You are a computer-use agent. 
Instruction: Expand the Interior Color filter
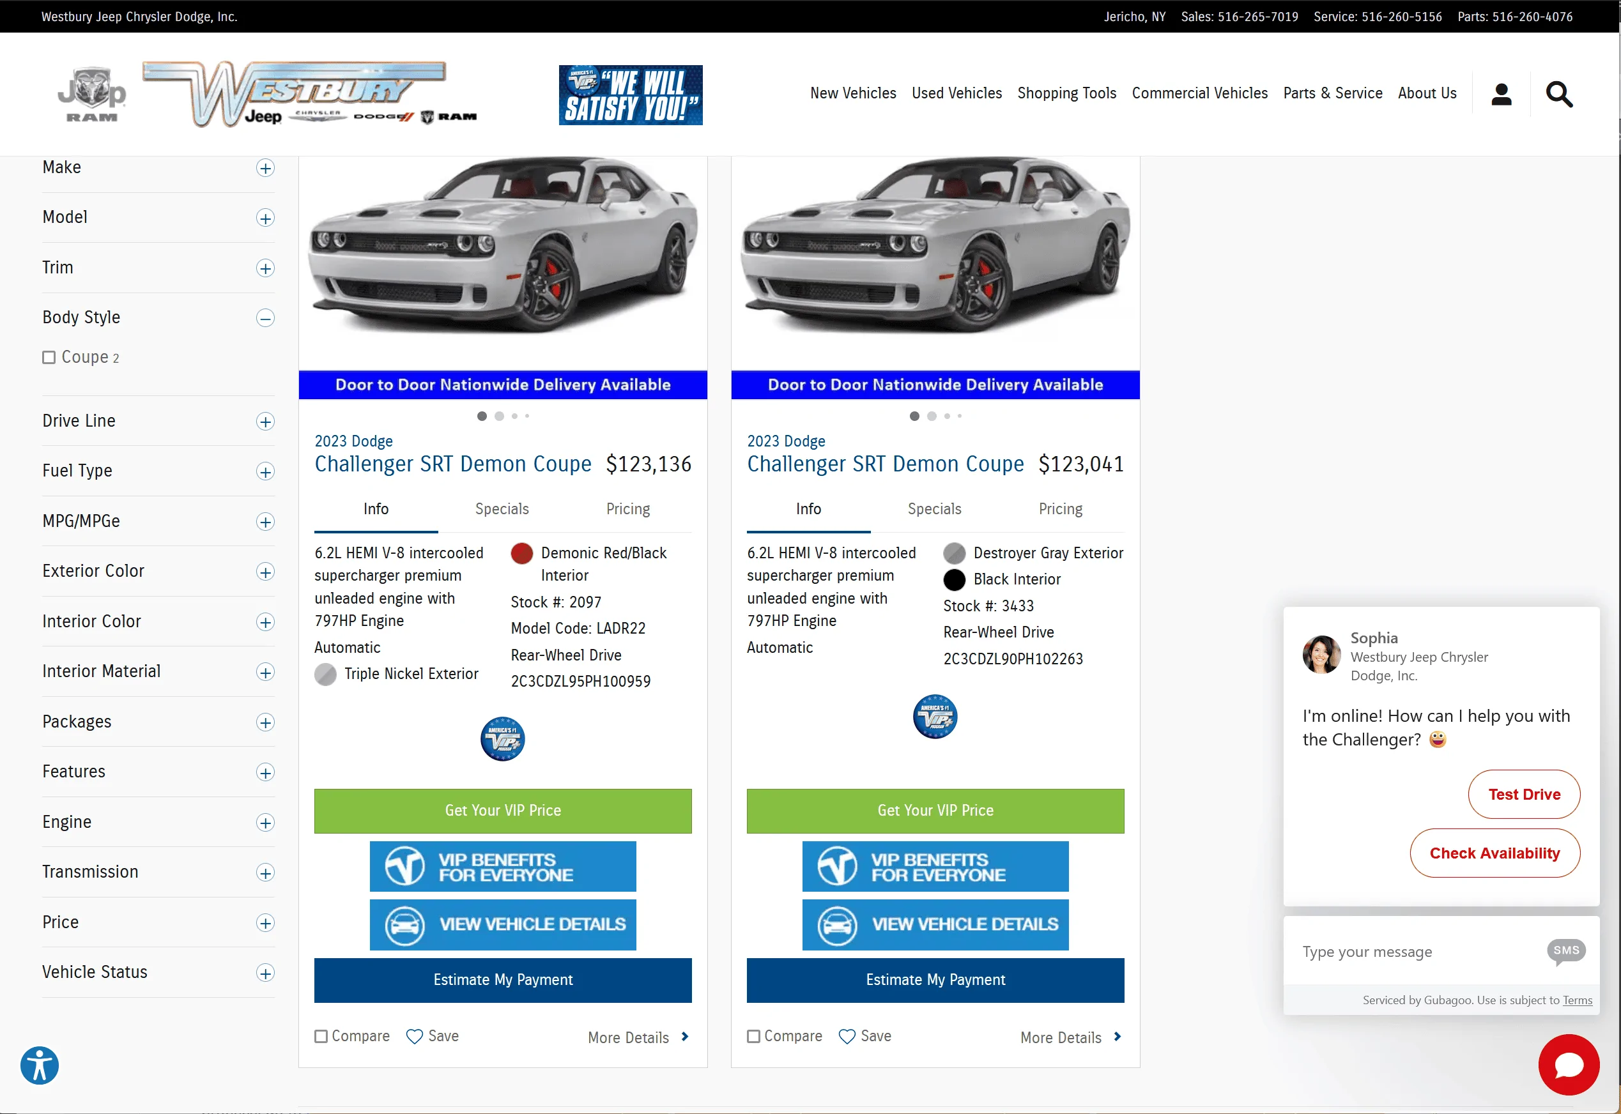coord(265,622)
